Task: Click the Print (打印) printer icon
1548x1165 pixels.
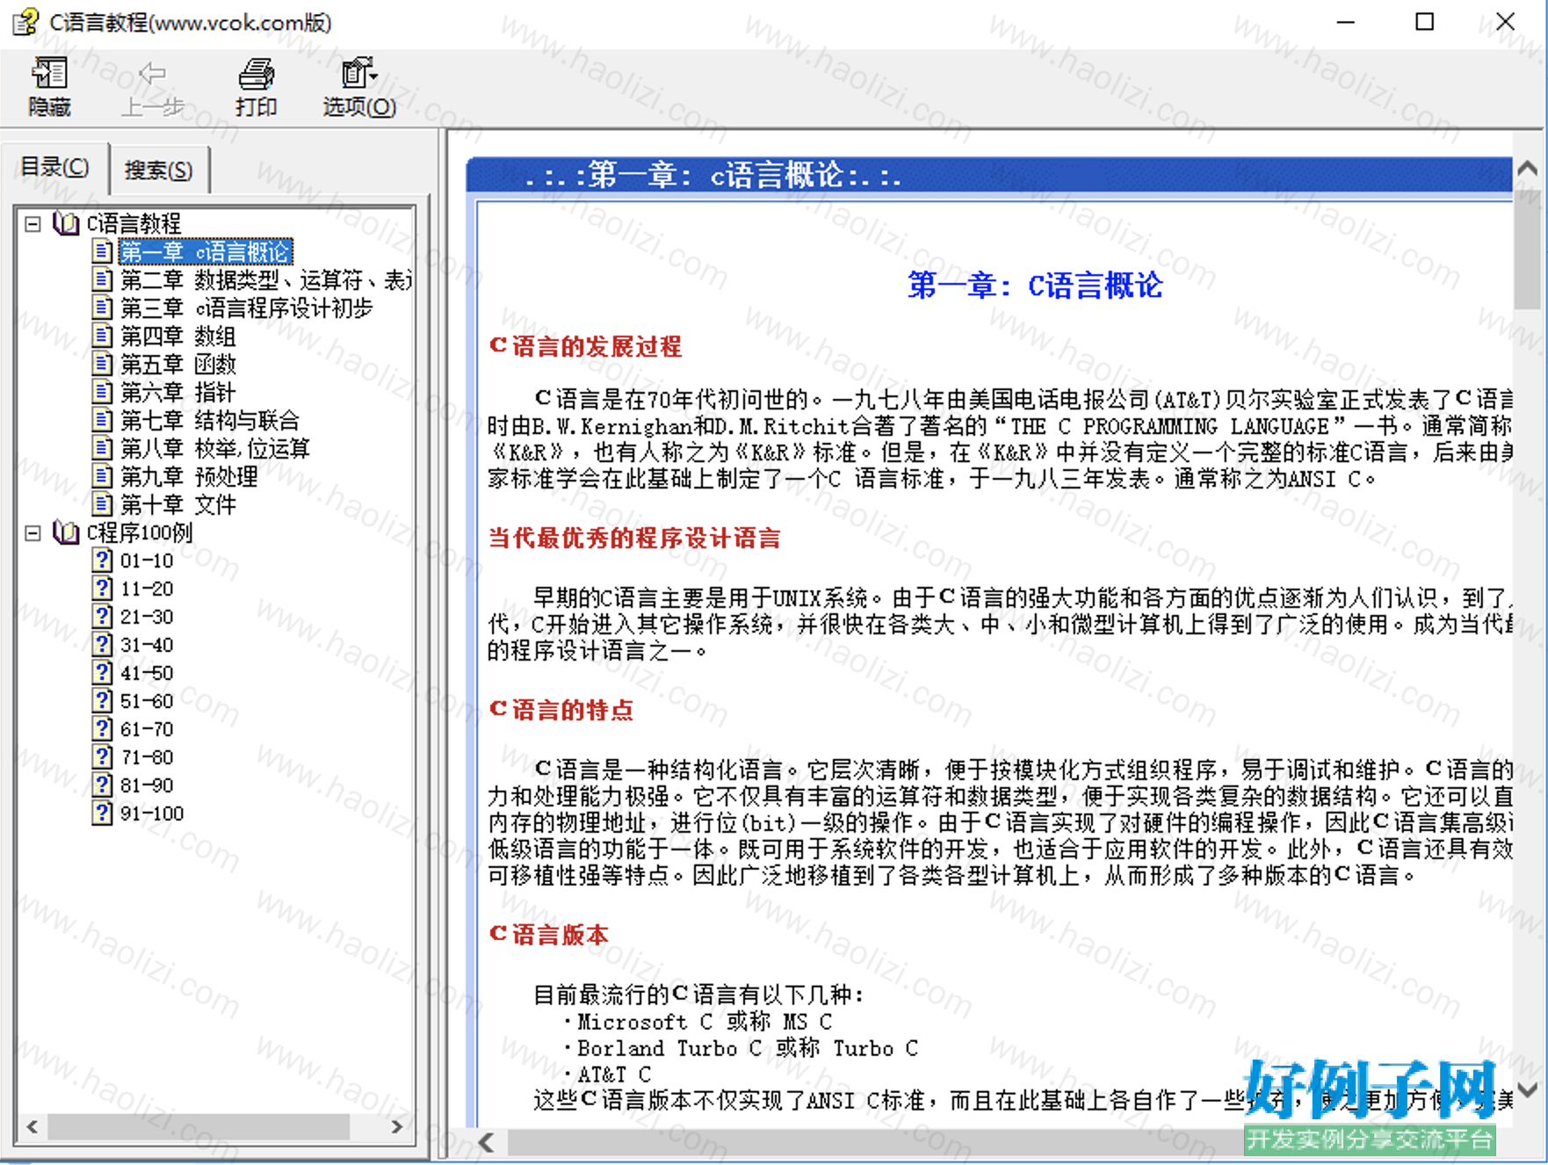Action: 256,74
